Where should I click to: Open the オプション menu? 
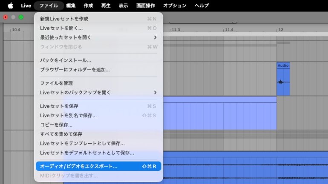pyautogui.click(x=175, y=6)
